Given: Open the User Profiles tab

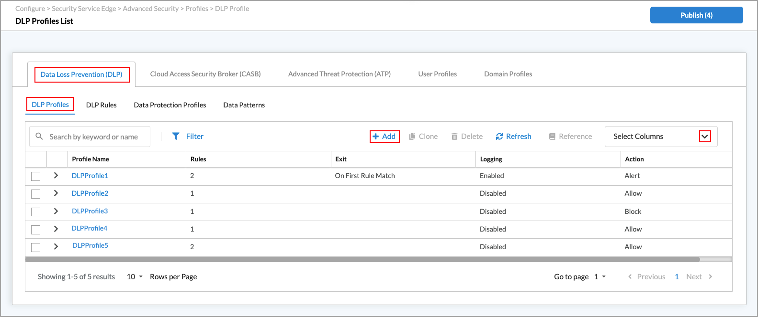Looking at the screenshot, I should click(437, 74).
